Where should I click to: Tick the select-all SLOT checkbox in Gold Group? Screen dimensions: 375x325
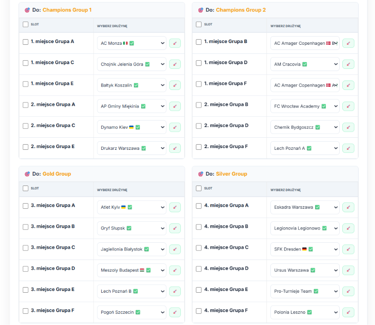point(25,189)
